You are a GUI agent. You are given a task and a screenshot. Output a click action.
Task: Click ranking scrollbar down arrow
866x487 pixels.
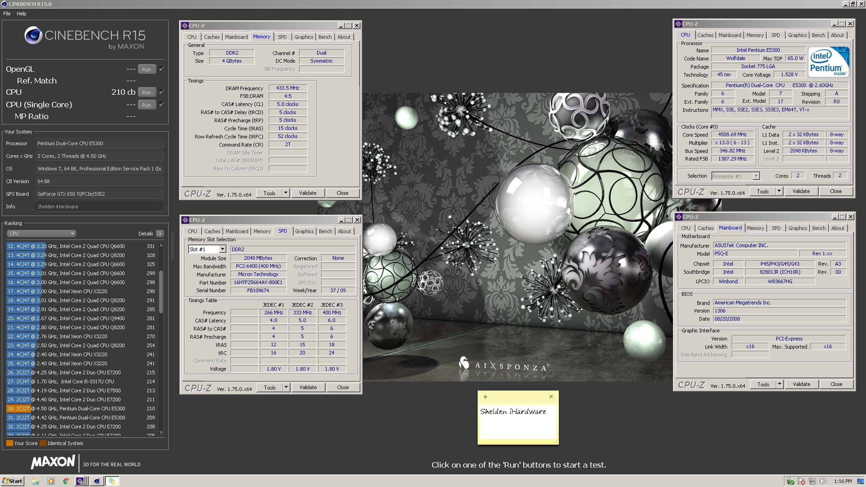point(161,432)
